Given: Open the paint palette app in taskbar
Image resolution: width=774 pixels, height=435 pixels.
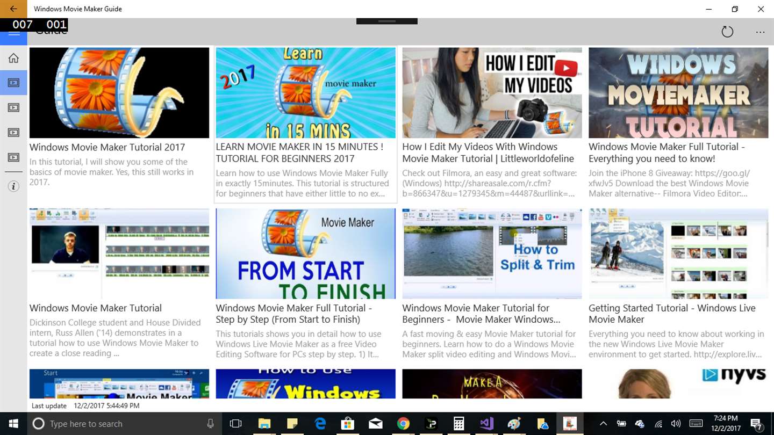Looking at the screenshot, I should pyautogui.click(x=514, y=424).
